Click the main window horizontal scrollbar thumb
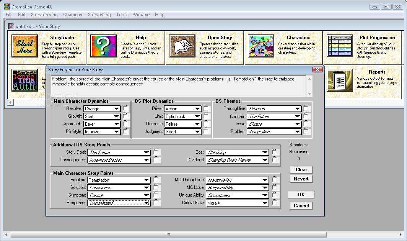407x241 pixels. pyautogui.click(x=168, y=234)
